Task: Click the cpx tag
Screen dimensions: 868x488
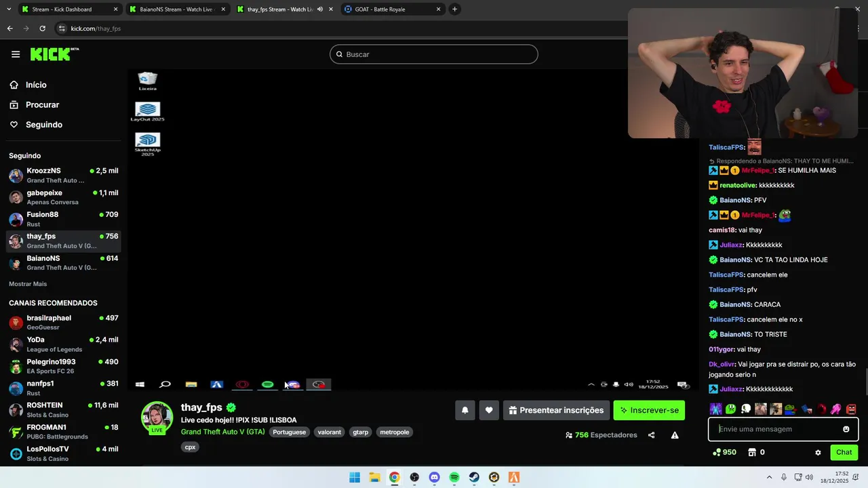Action: (191, 447)
